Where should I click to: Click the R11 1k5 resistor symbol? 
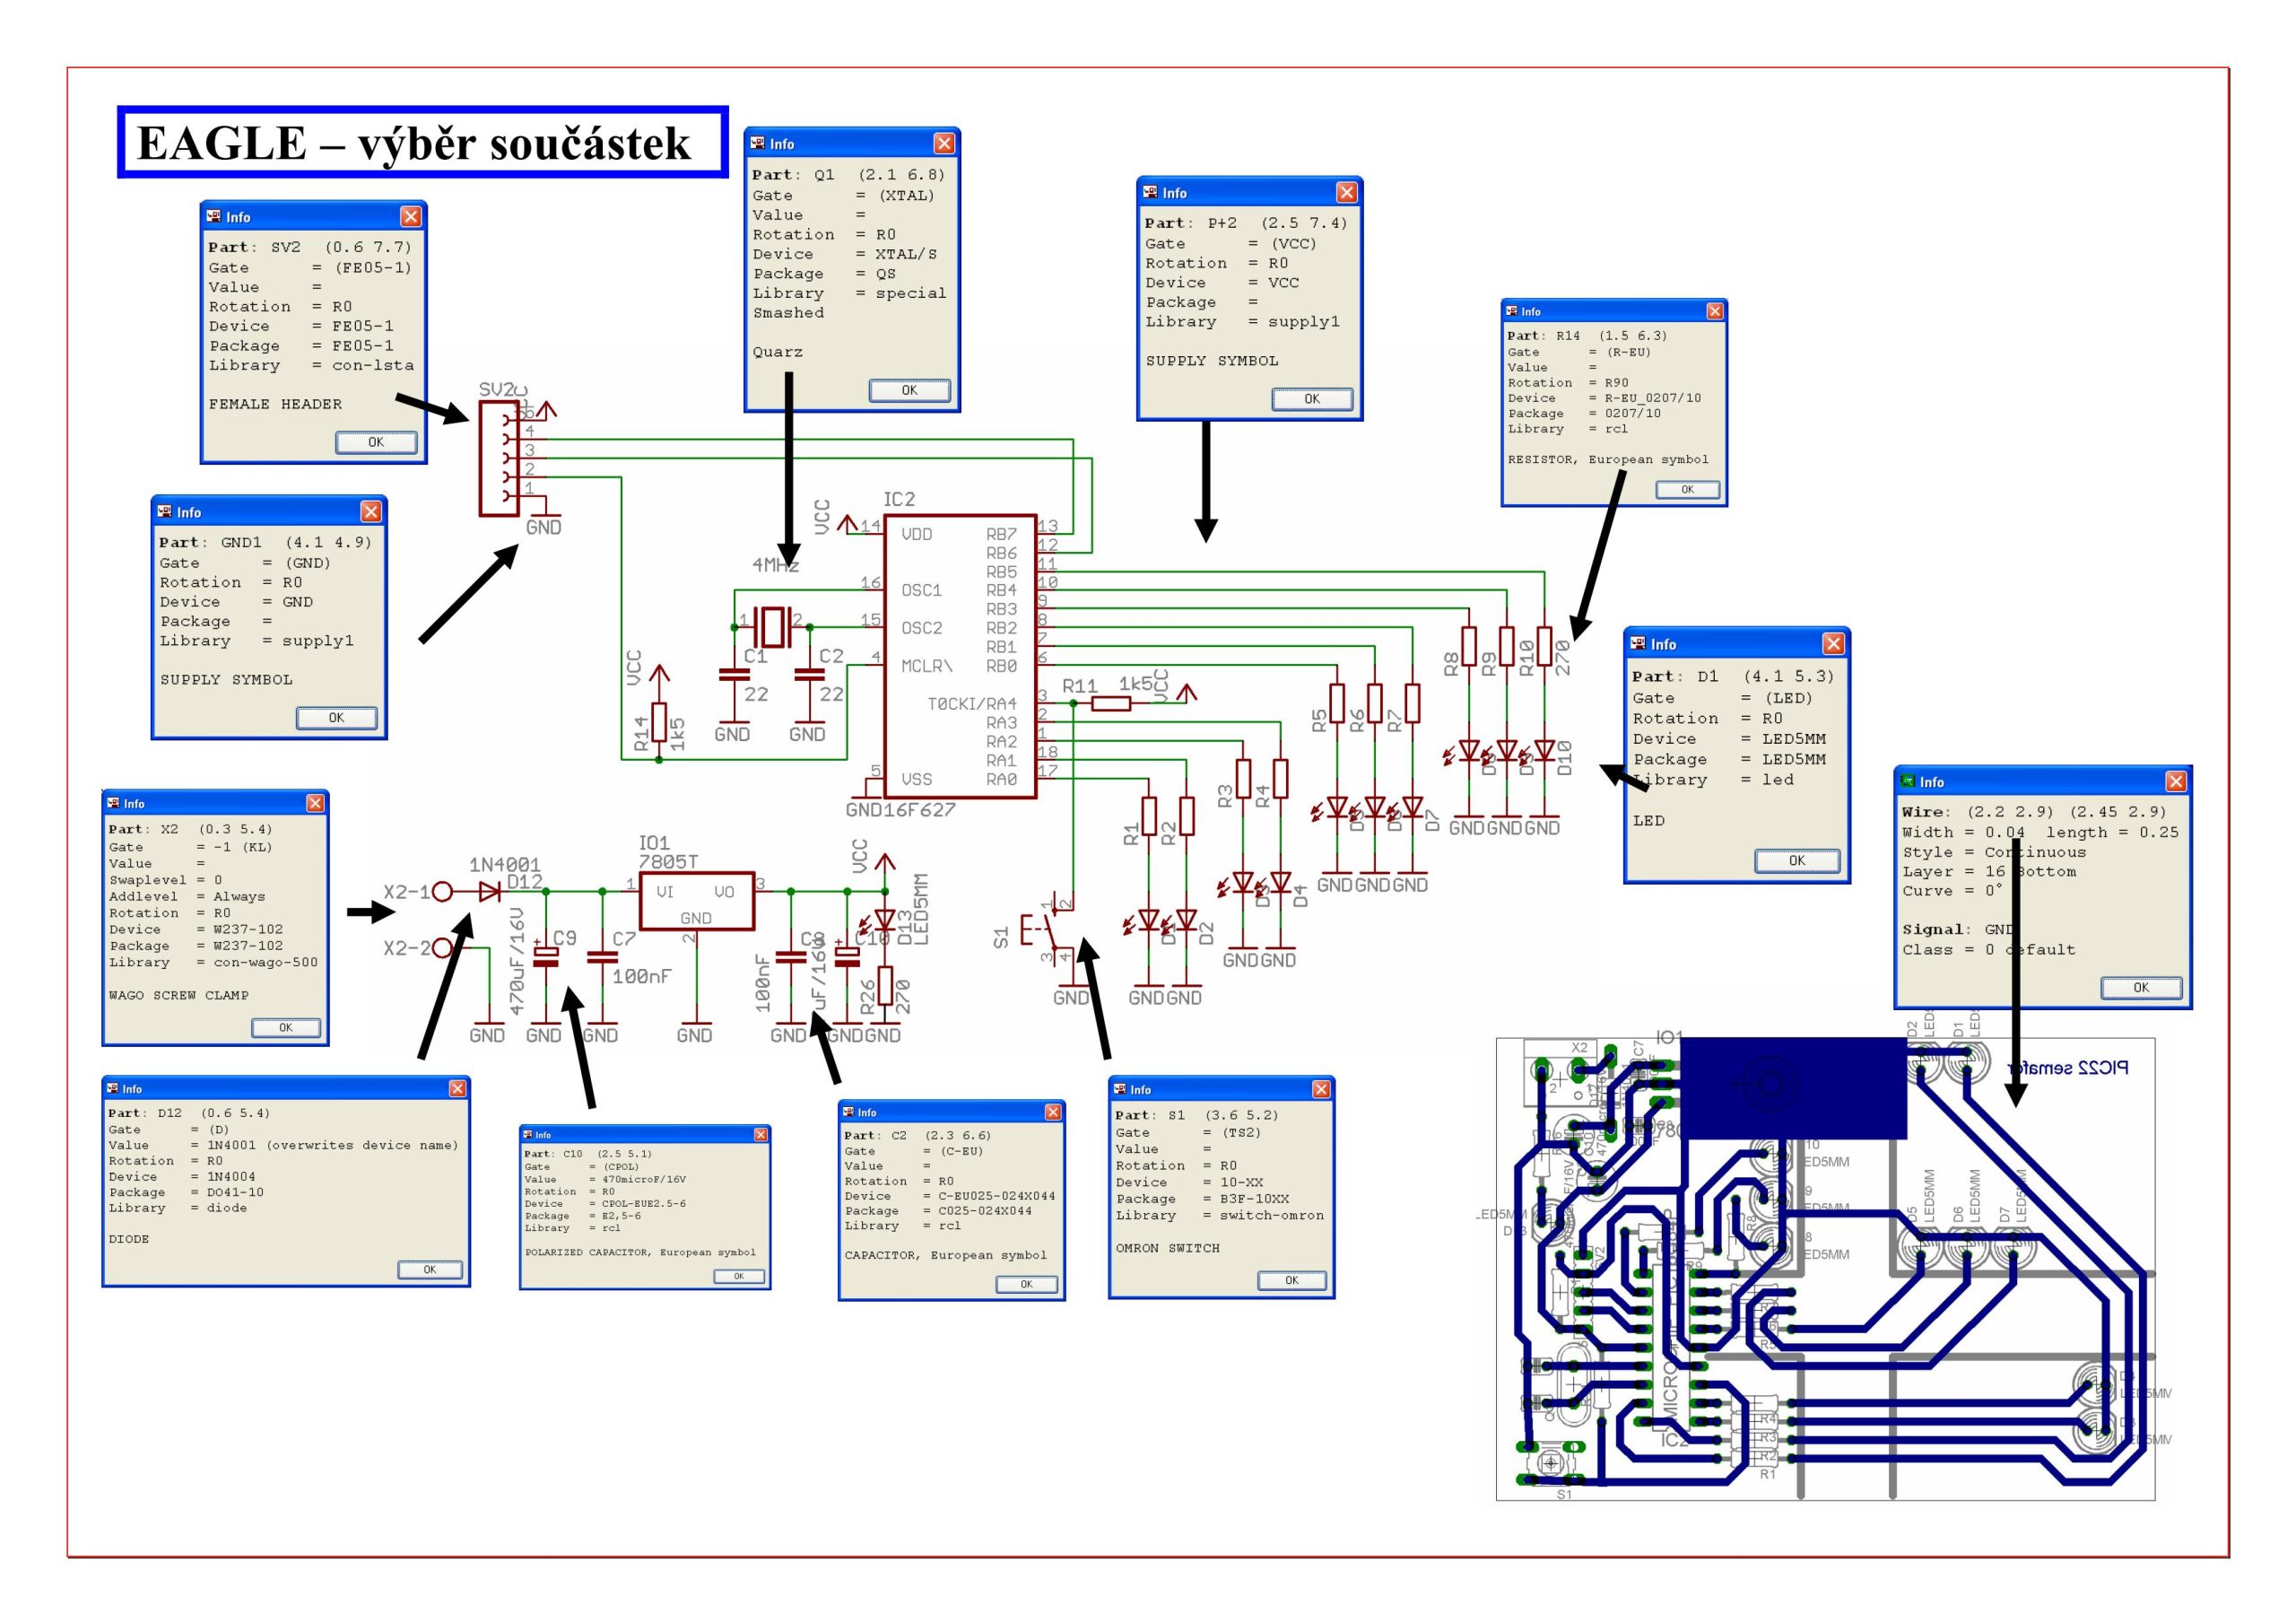click(1111, 703)
